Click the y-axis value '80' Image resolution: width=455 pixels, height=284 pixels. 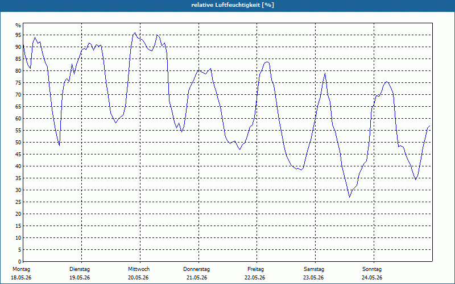coord(18,70)
